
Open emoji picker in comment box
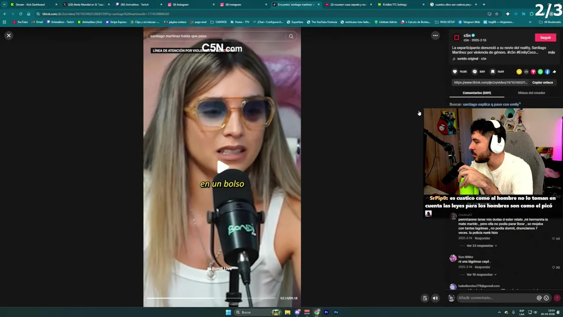point(546,298)
